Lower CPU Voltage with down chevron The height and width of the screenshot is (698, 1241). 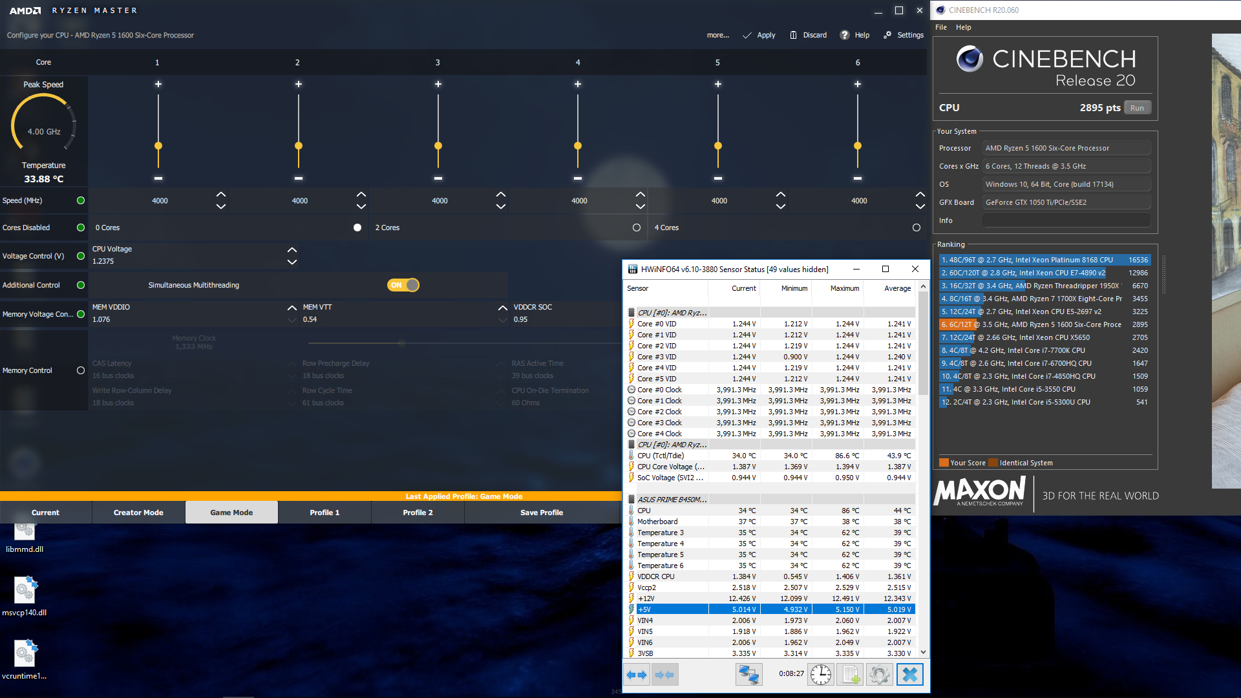tap(292, 262)
